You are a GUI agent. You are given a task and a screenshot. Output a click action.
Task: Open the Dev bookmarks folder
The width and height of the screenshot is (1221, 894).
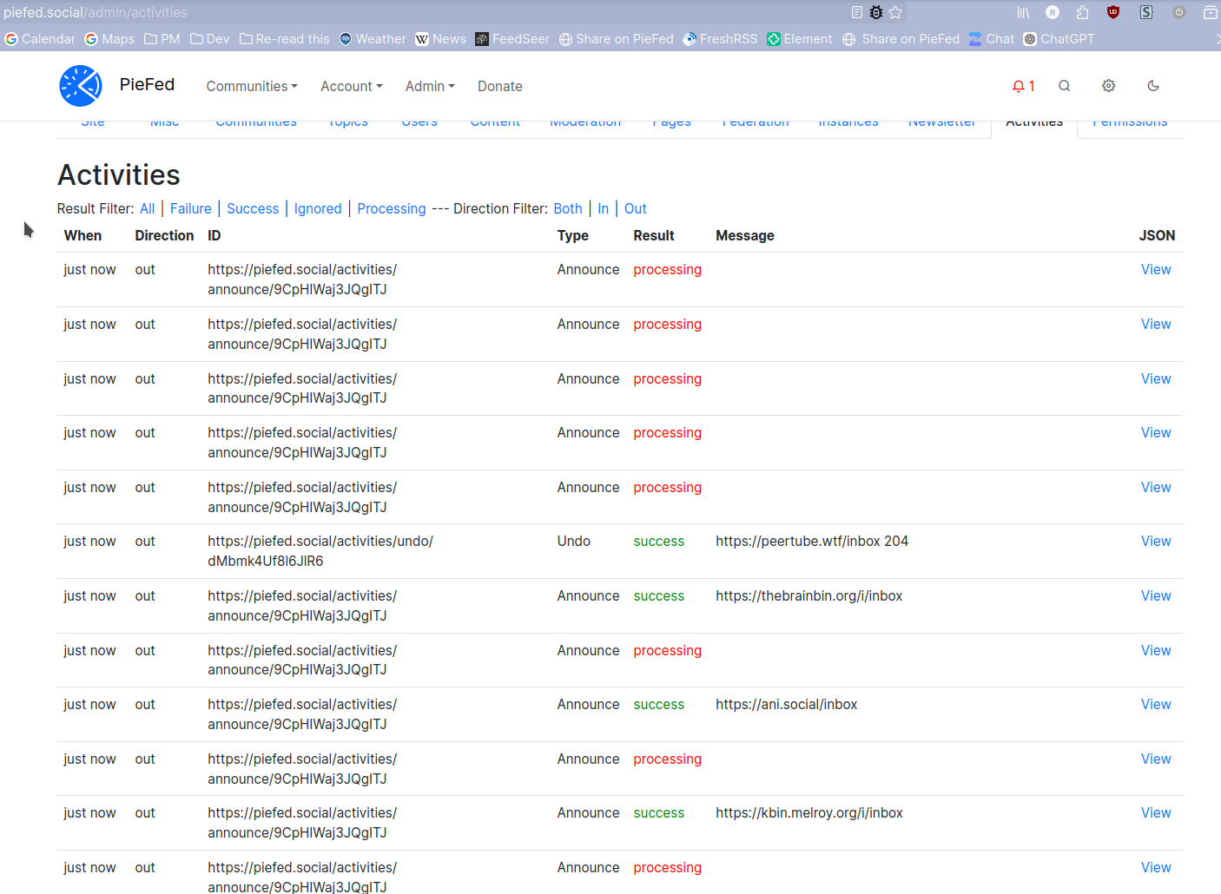210,39
